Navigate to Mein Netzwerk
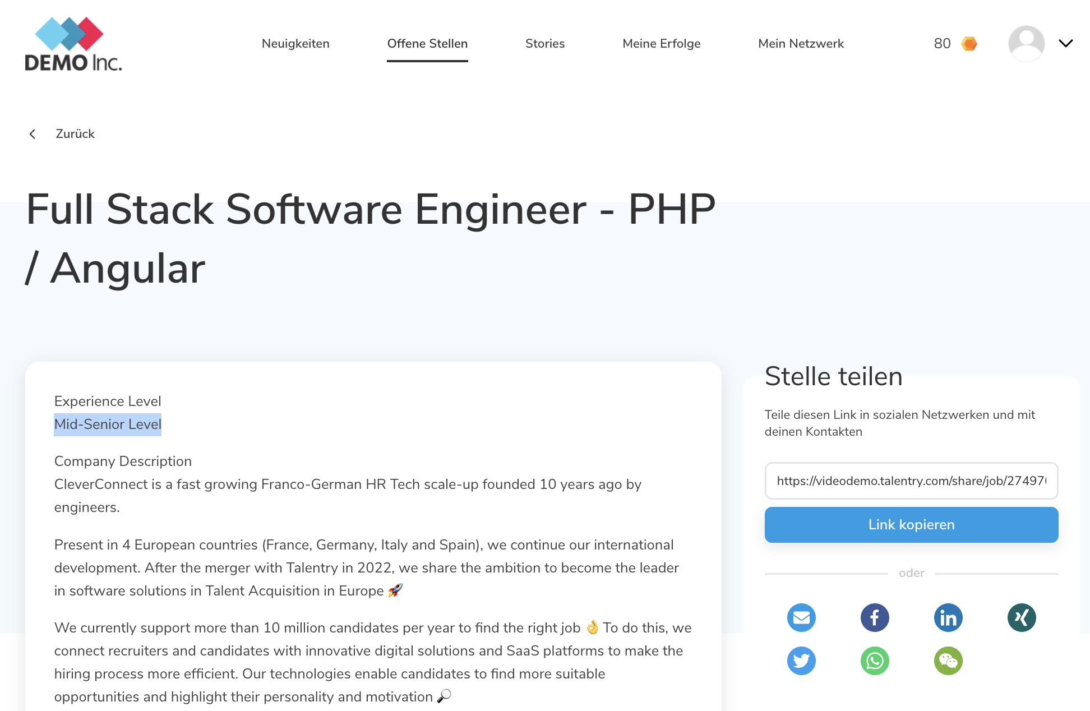Screen dimensions: 1090x711 (801, 44)
